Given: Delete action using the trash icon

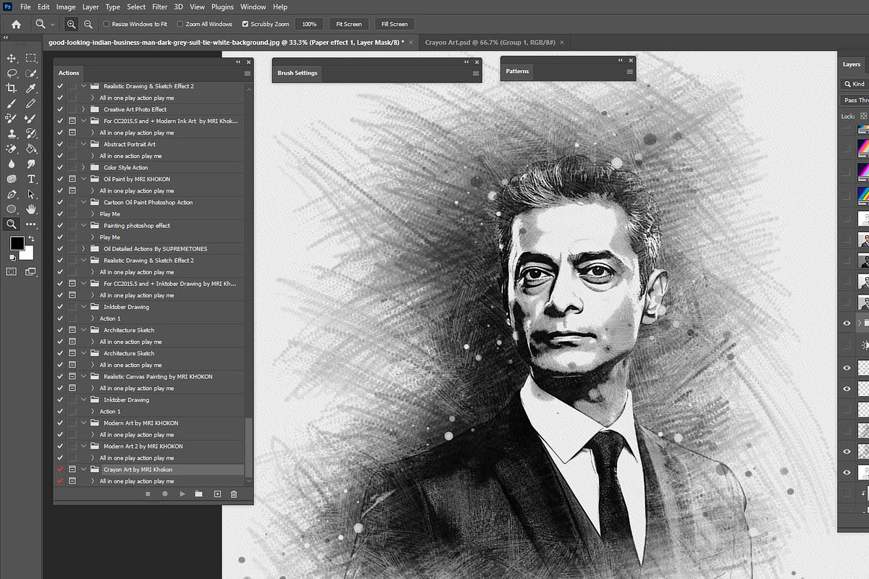Looking at the screenshot, I should (234, 494).
